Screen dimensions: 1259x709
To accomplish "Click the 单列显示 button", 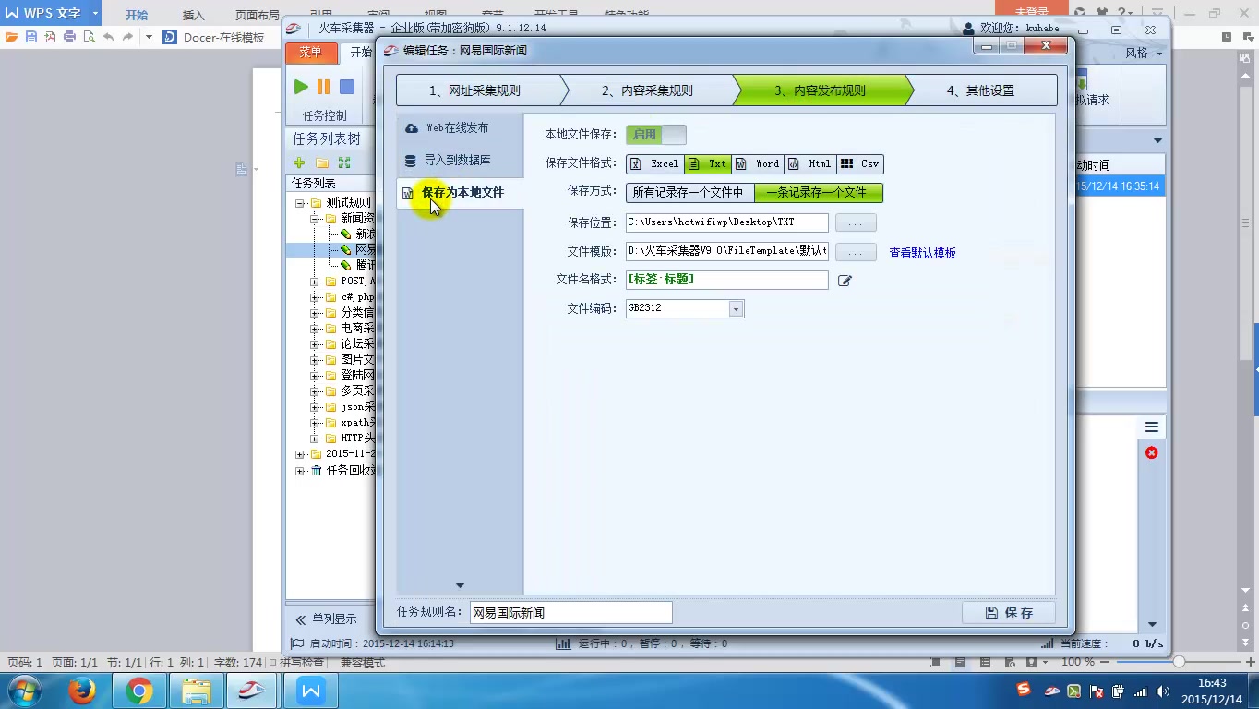I will tap(325, 619).
